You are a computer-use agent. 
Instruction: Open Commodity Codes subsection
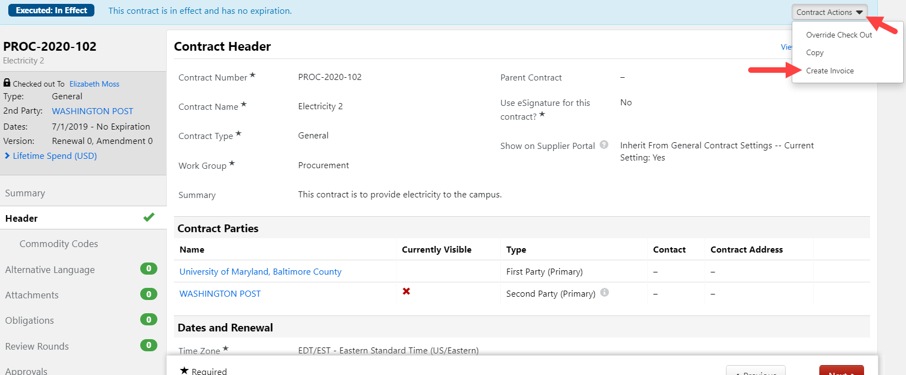pos(59,244)
